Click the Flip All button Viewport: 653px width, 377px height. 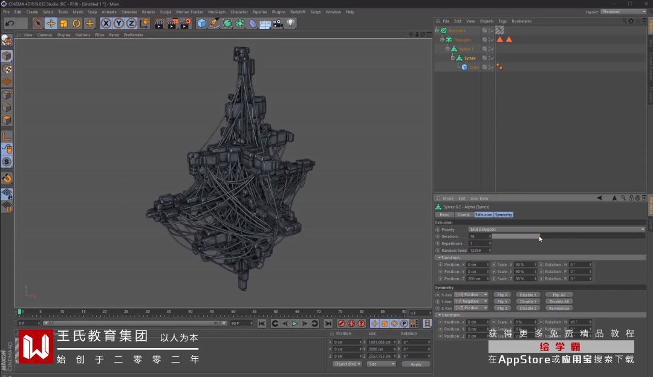point(559,295)
